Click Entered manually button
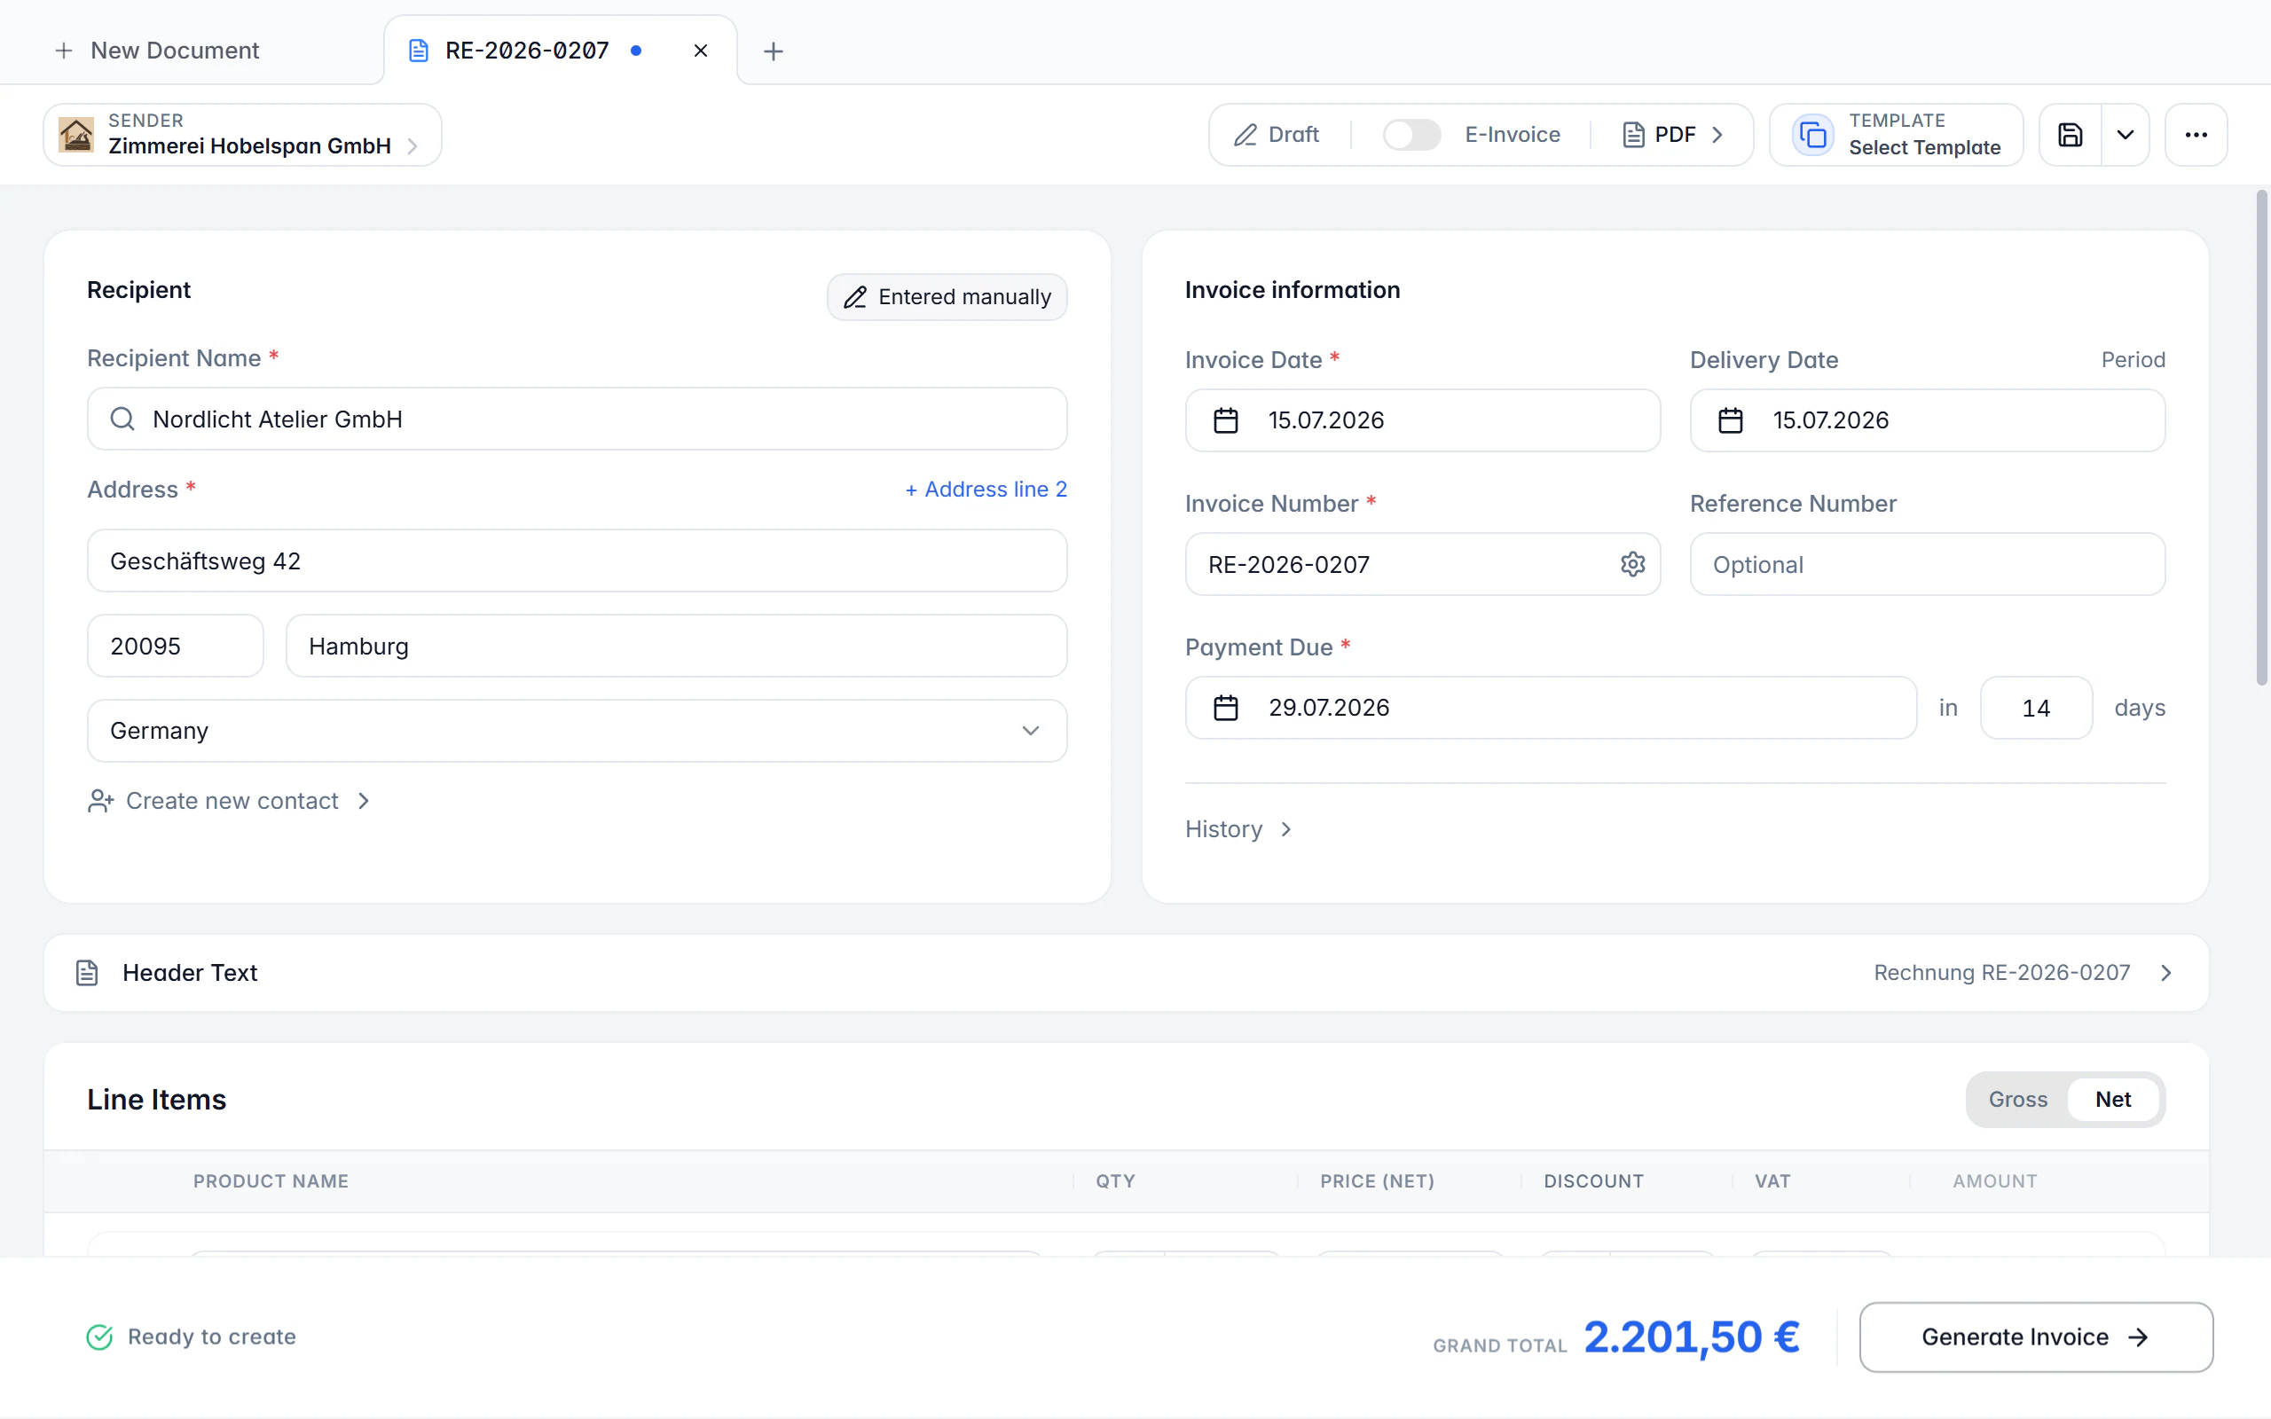Image resolution: width=2271 pixels, height=1419 pixels. coord(947,296)
